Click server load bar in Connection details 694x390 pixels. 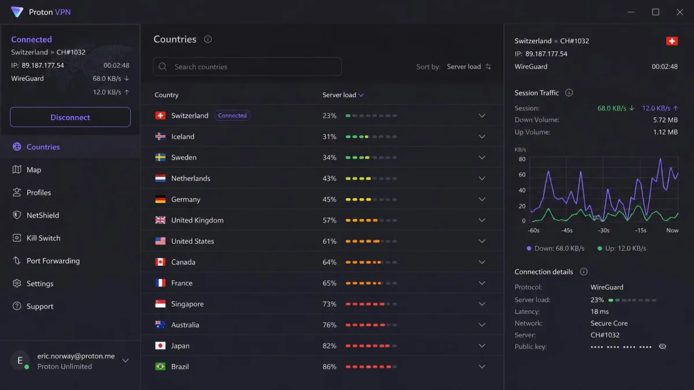[633, 300]
